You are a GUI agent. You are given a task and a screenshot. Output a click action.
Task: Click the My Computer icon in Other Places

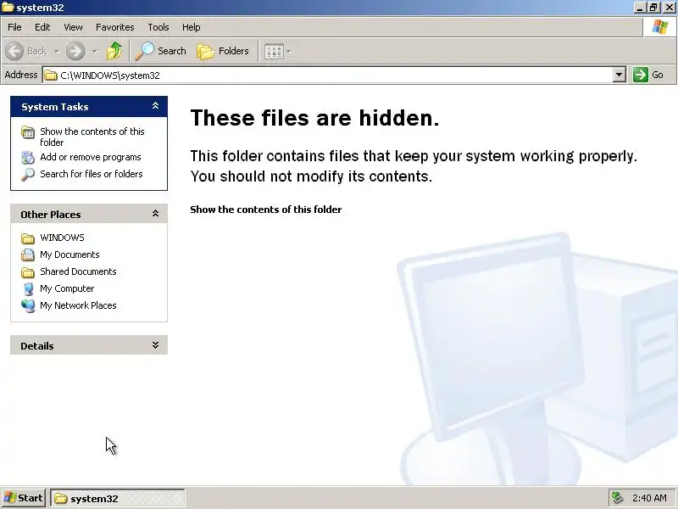point(28,288)
